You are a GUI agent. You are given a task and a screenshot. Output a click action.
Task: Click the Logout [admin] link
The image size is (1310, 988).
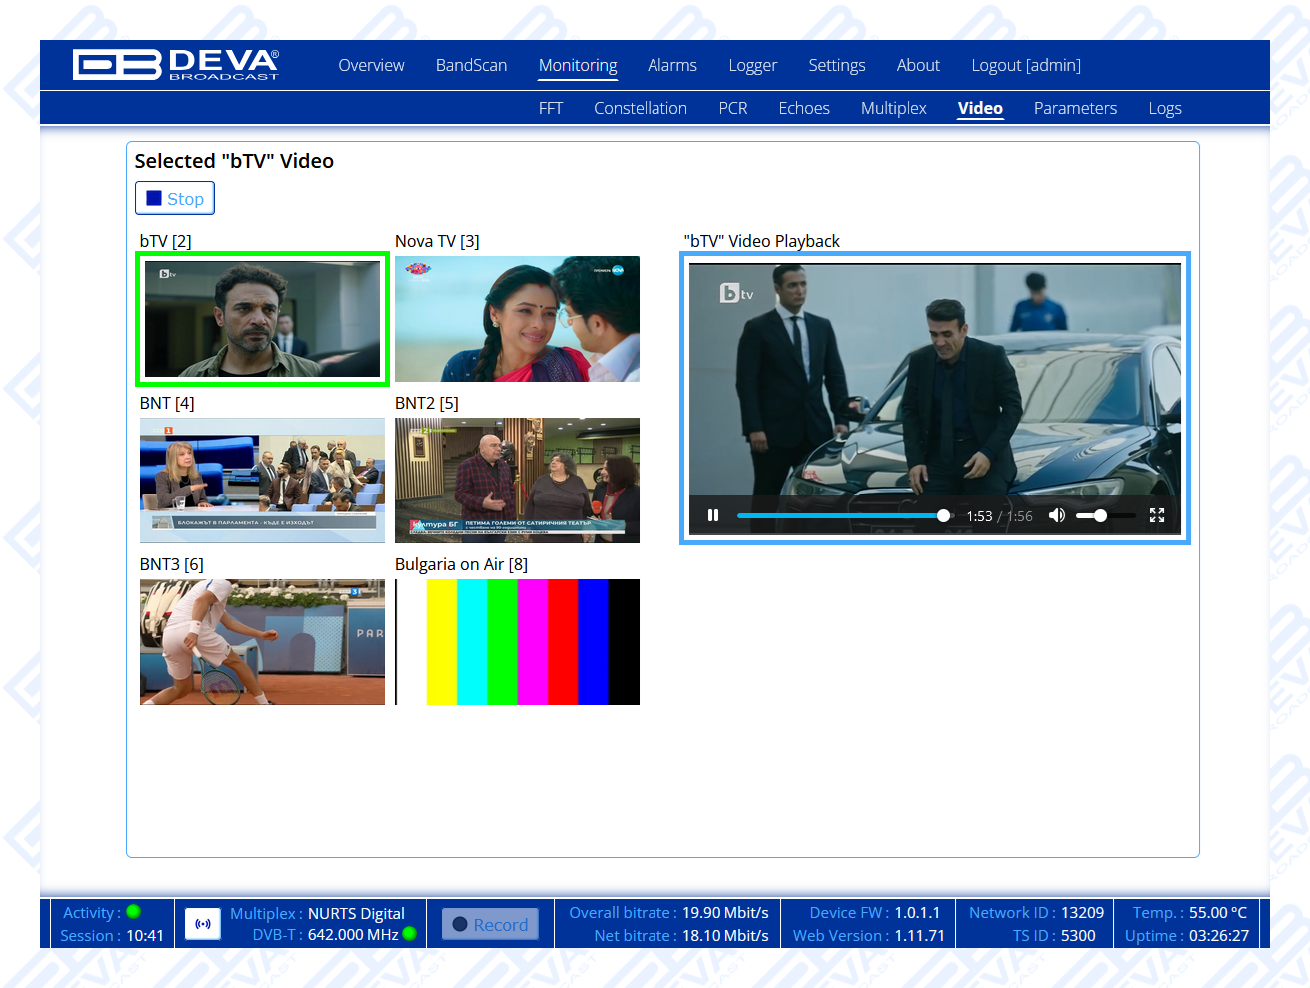tap(1025, 65)
